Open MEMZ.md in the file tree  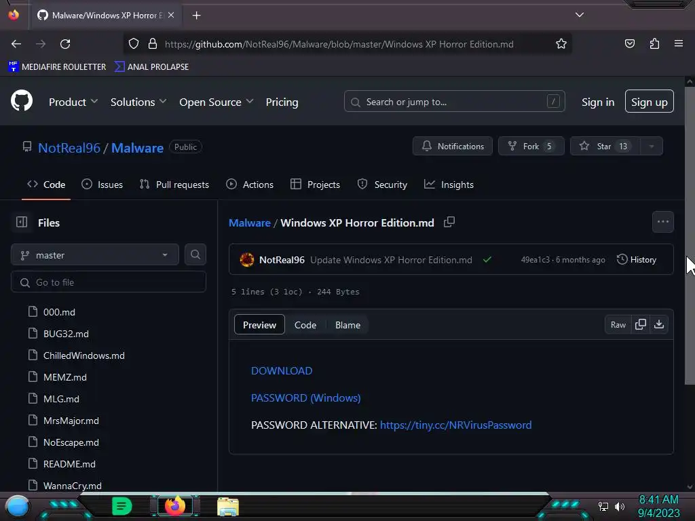tap(65, 377)
